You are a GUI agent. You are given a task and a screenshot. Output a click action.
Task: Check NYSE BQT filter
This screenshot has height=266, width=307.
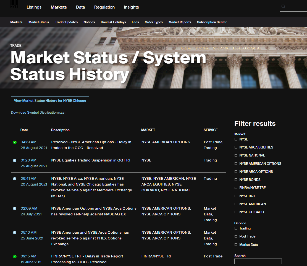(236, 196)
